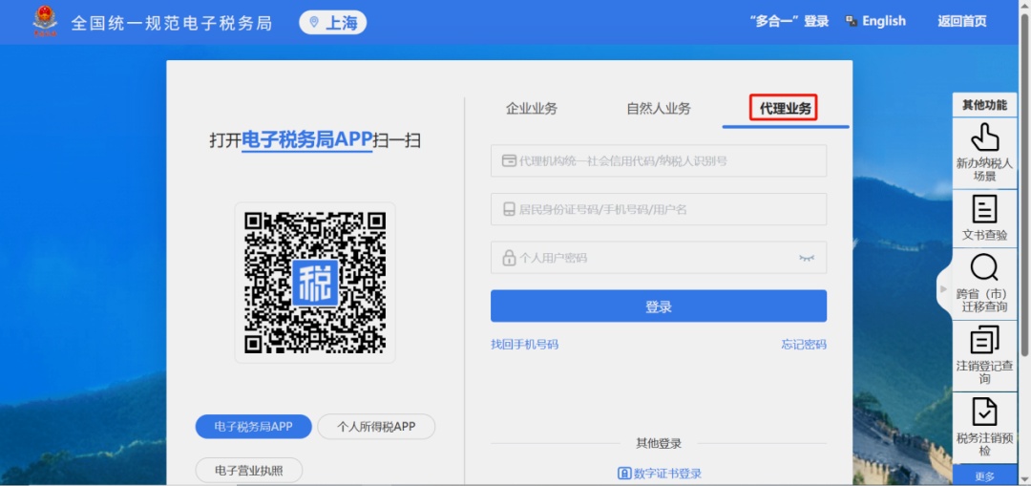Screen dimensions: 1031x486
Task: Click the lock icon in password field
Action: pyautogui.click(x=508, y=258)
